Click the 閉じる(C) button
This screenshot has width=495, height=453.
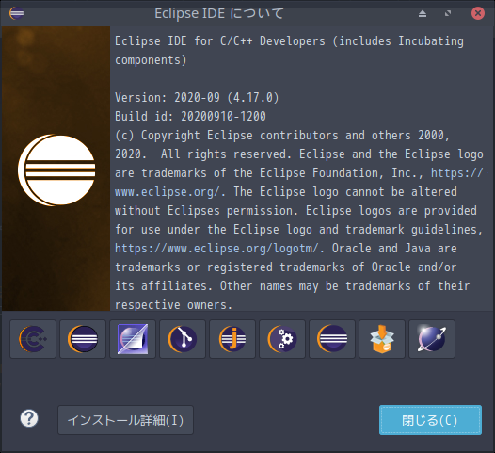(430, 420)
